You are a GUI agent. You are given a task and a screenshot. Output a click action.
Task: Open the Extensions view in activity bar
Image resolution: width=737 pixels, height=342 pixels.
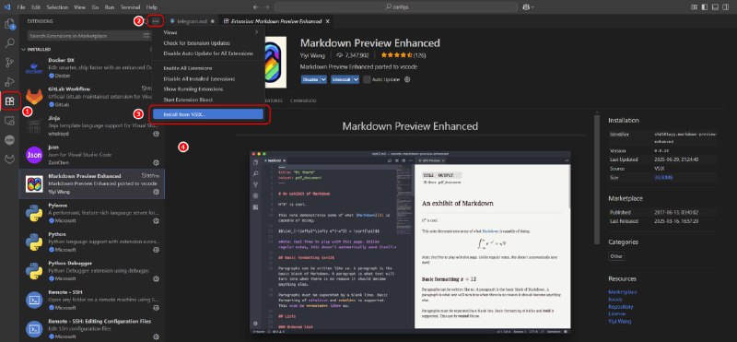tap(10, 100)
